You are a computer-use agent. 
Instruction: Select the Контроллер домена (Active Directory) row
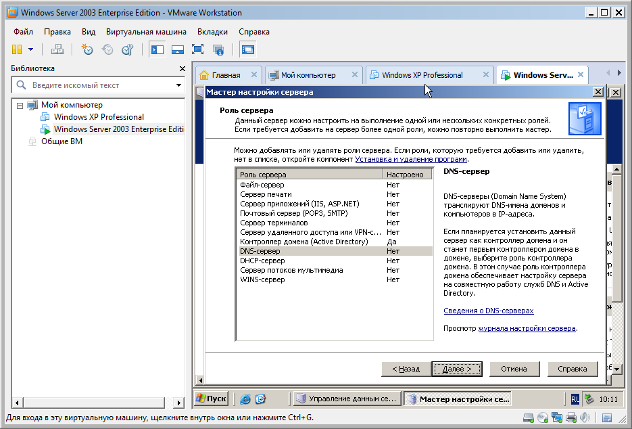tap(335, 242)
